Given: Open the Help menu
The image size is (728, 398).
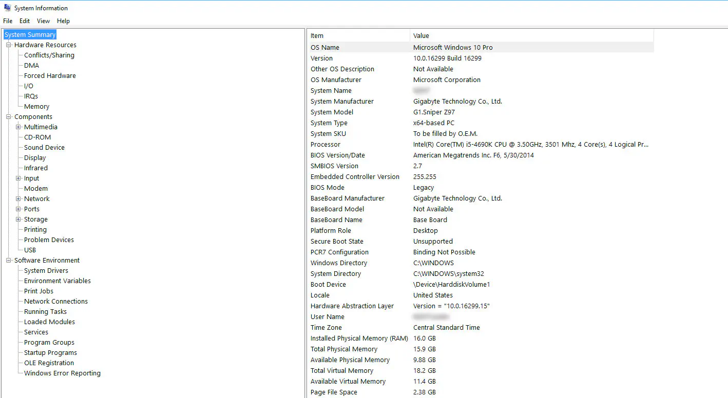Looking at the screenshot, I should (63, 21).
